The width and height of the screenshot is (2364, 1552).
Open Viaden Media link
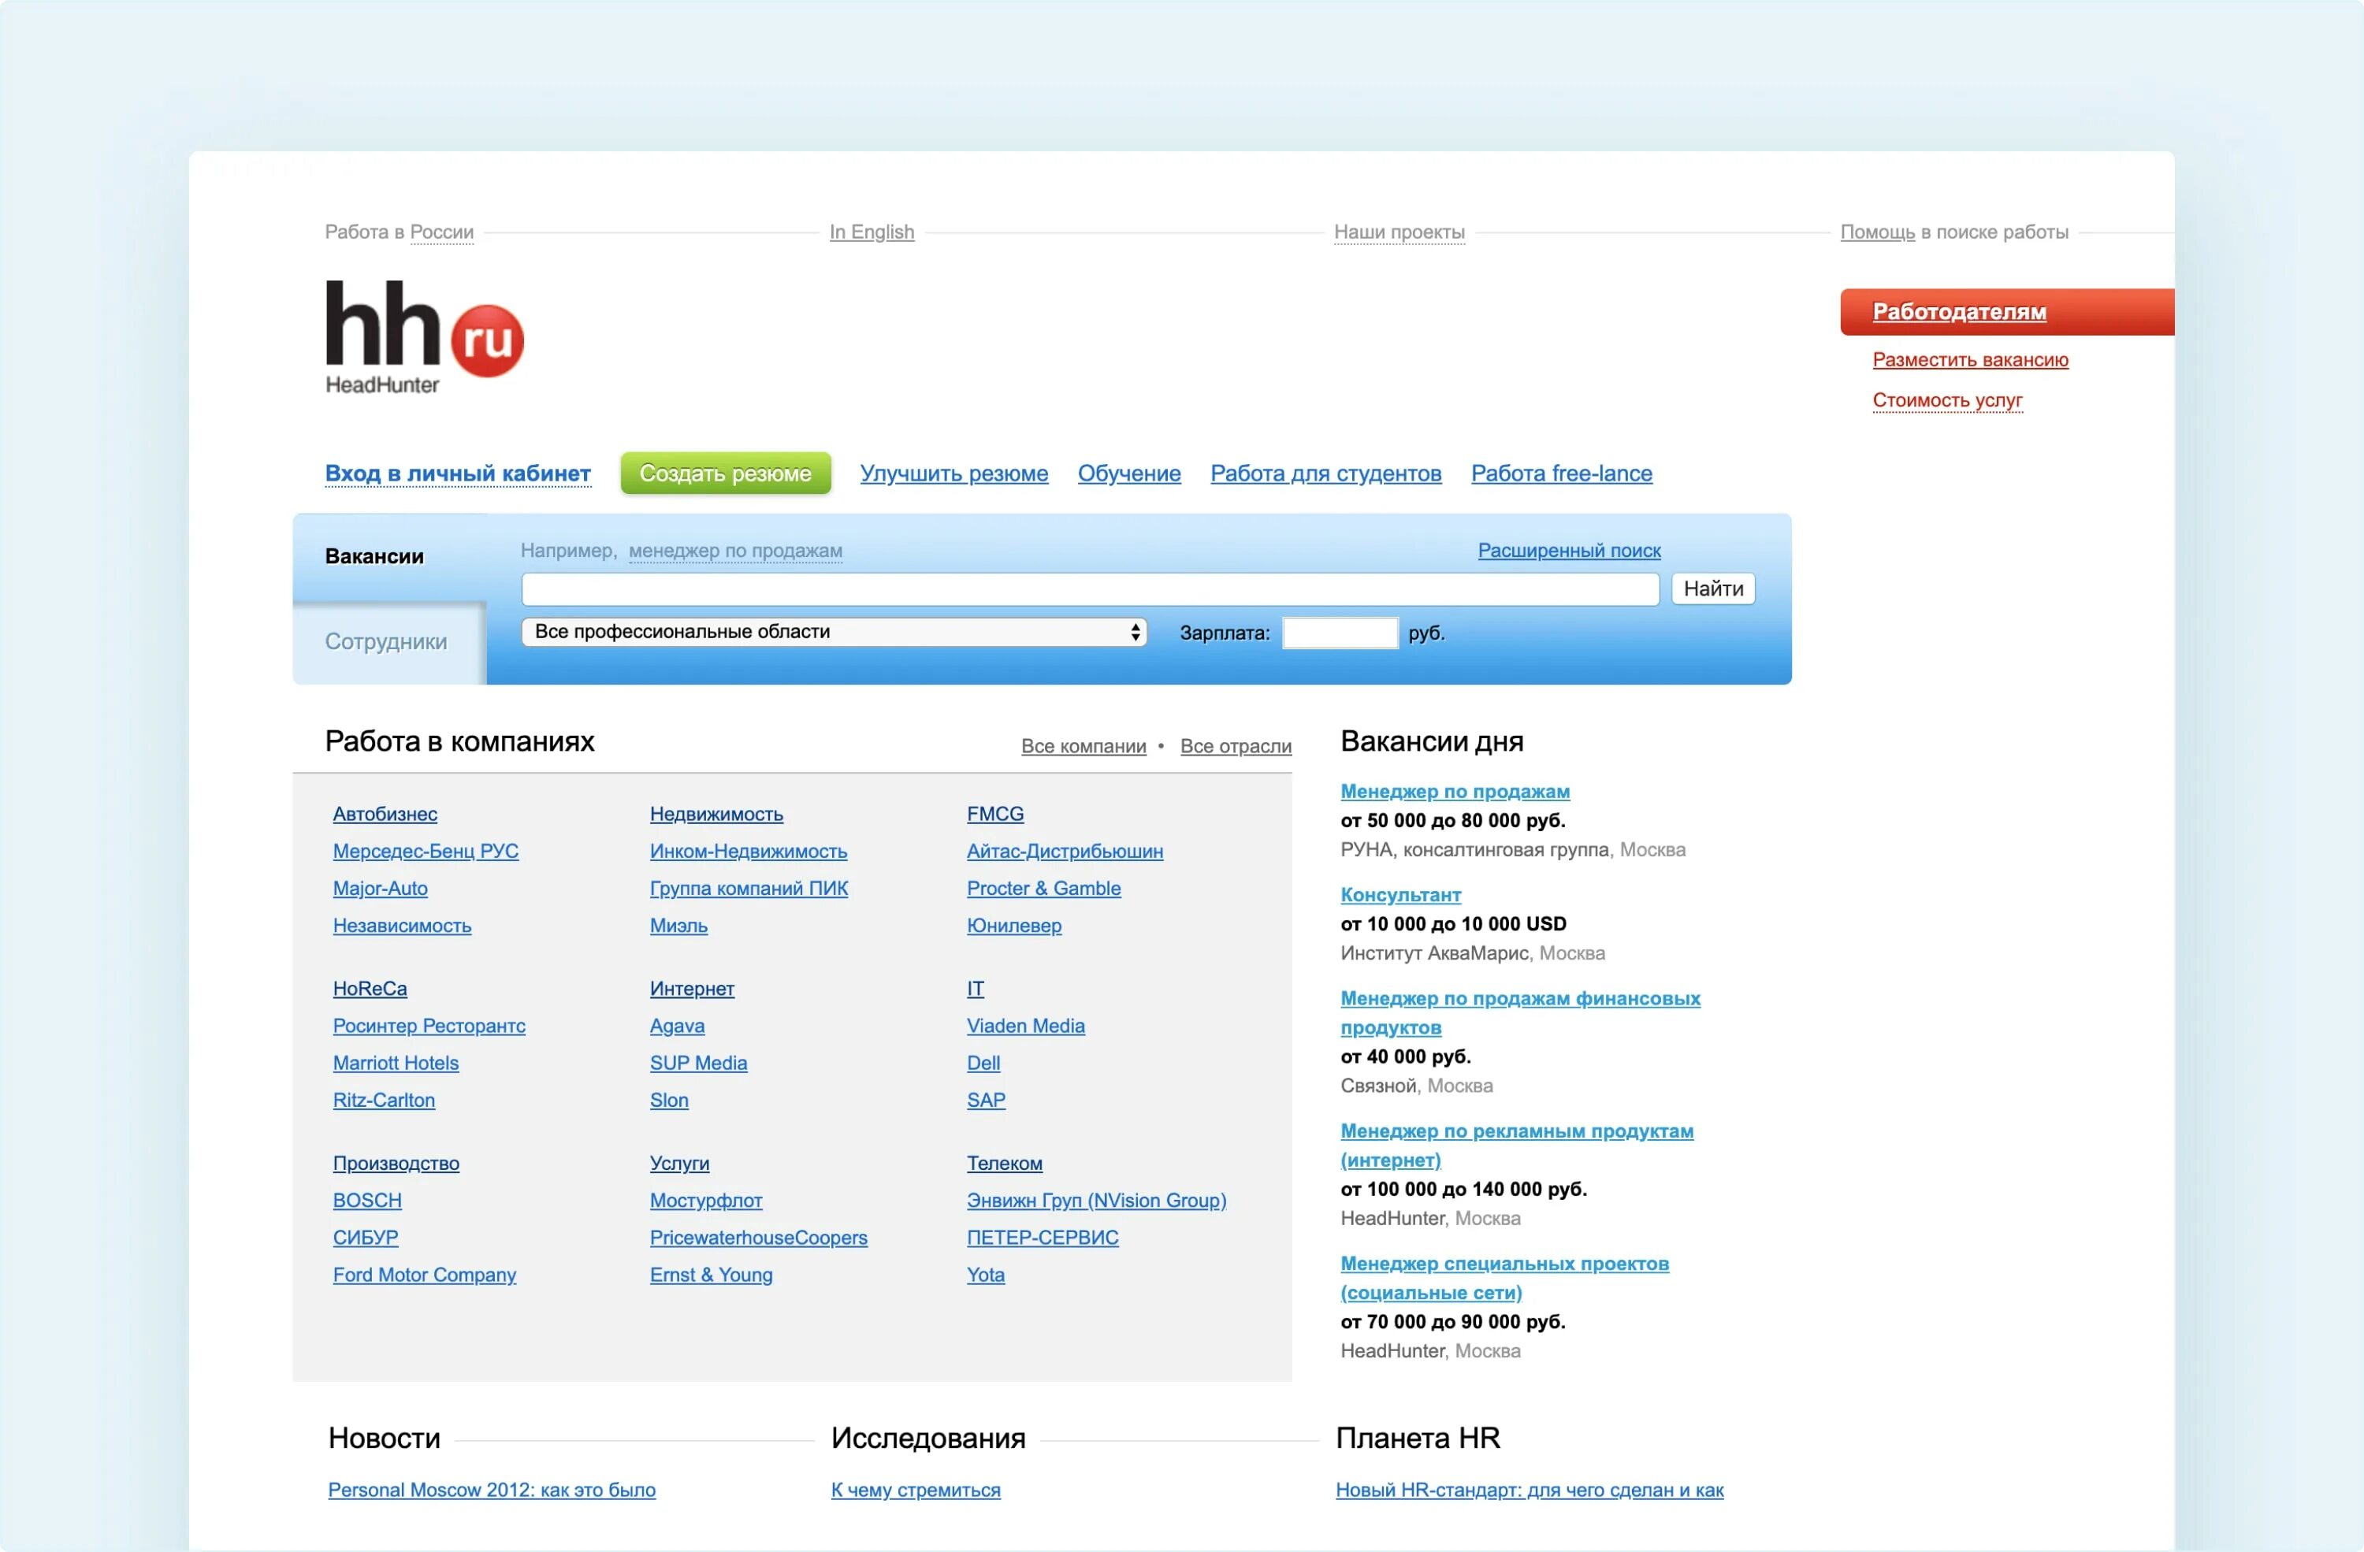[1025, 1026]
